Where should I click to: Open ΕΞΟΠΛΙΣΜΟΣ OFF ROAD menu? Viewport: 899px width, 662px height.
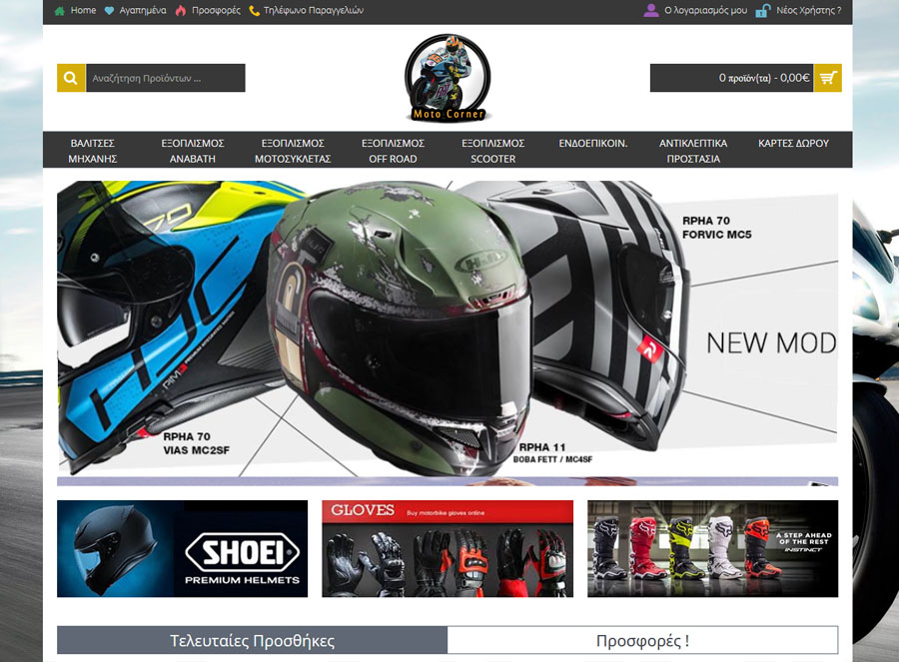393,151
